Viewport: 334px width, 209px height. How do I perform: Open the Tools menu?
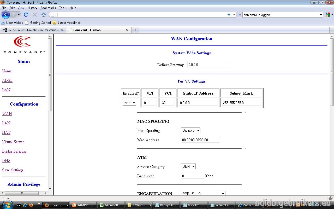[x=63, y=8]
